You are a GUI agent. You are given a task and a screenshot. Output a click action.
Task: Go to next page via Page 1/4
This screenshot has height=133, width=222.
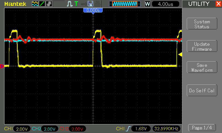click(202, 128)
